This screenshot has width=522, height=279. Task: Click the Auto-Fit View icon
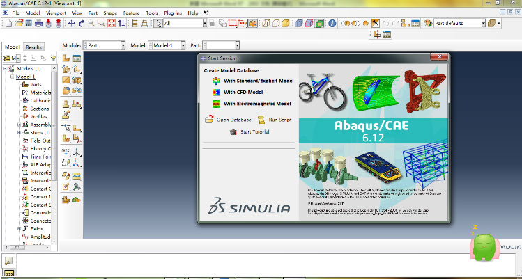[x=112, y=23]
